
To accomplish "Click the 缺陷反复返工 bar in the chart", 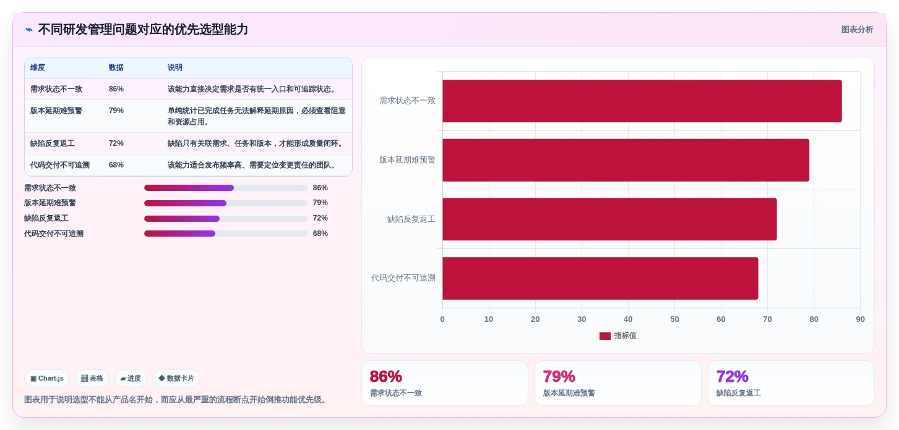I will (609, 219).
